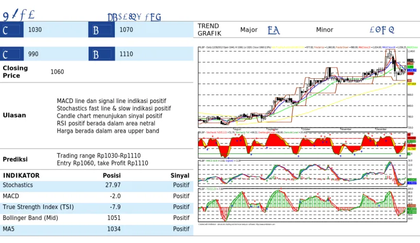This screenshot has height=243, width=420.
Task: Click the Posisi column header
Action: (112, 176)
